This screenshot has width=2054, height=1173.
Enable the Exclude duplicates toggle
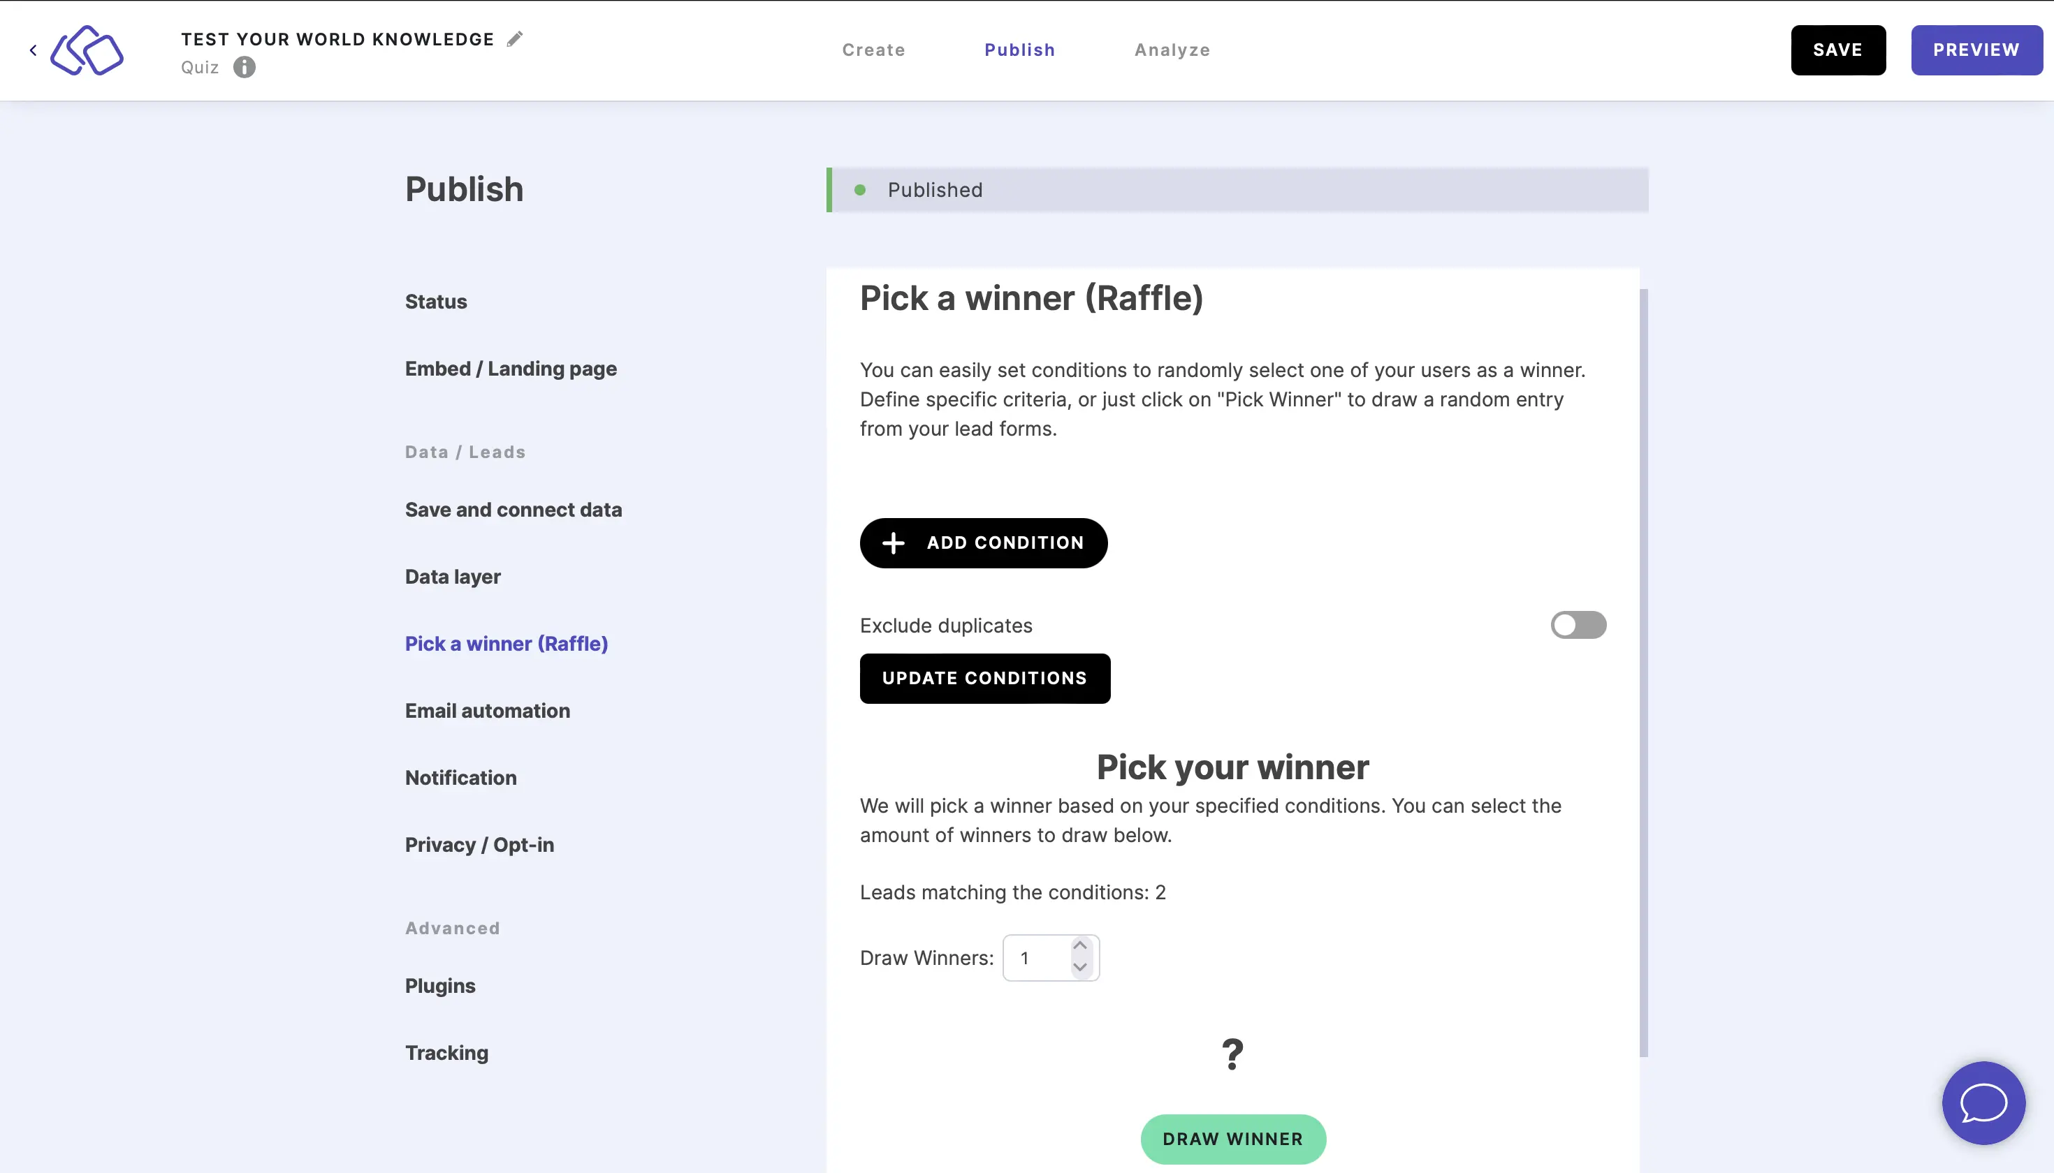point(1579,625)
